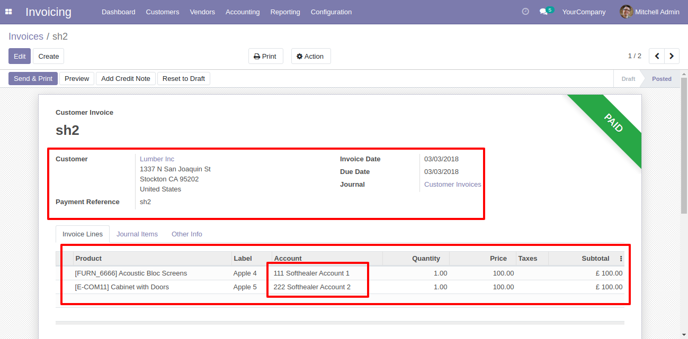688x339 pixels.
Task: Go to the next invoice record arrow
Action: (x=672, y=56)
